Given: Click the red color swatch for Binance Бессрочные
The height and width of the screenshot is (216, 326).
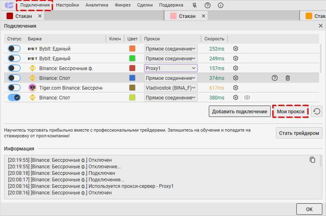Looking at the screenshot, I should [x=132, y=68].
